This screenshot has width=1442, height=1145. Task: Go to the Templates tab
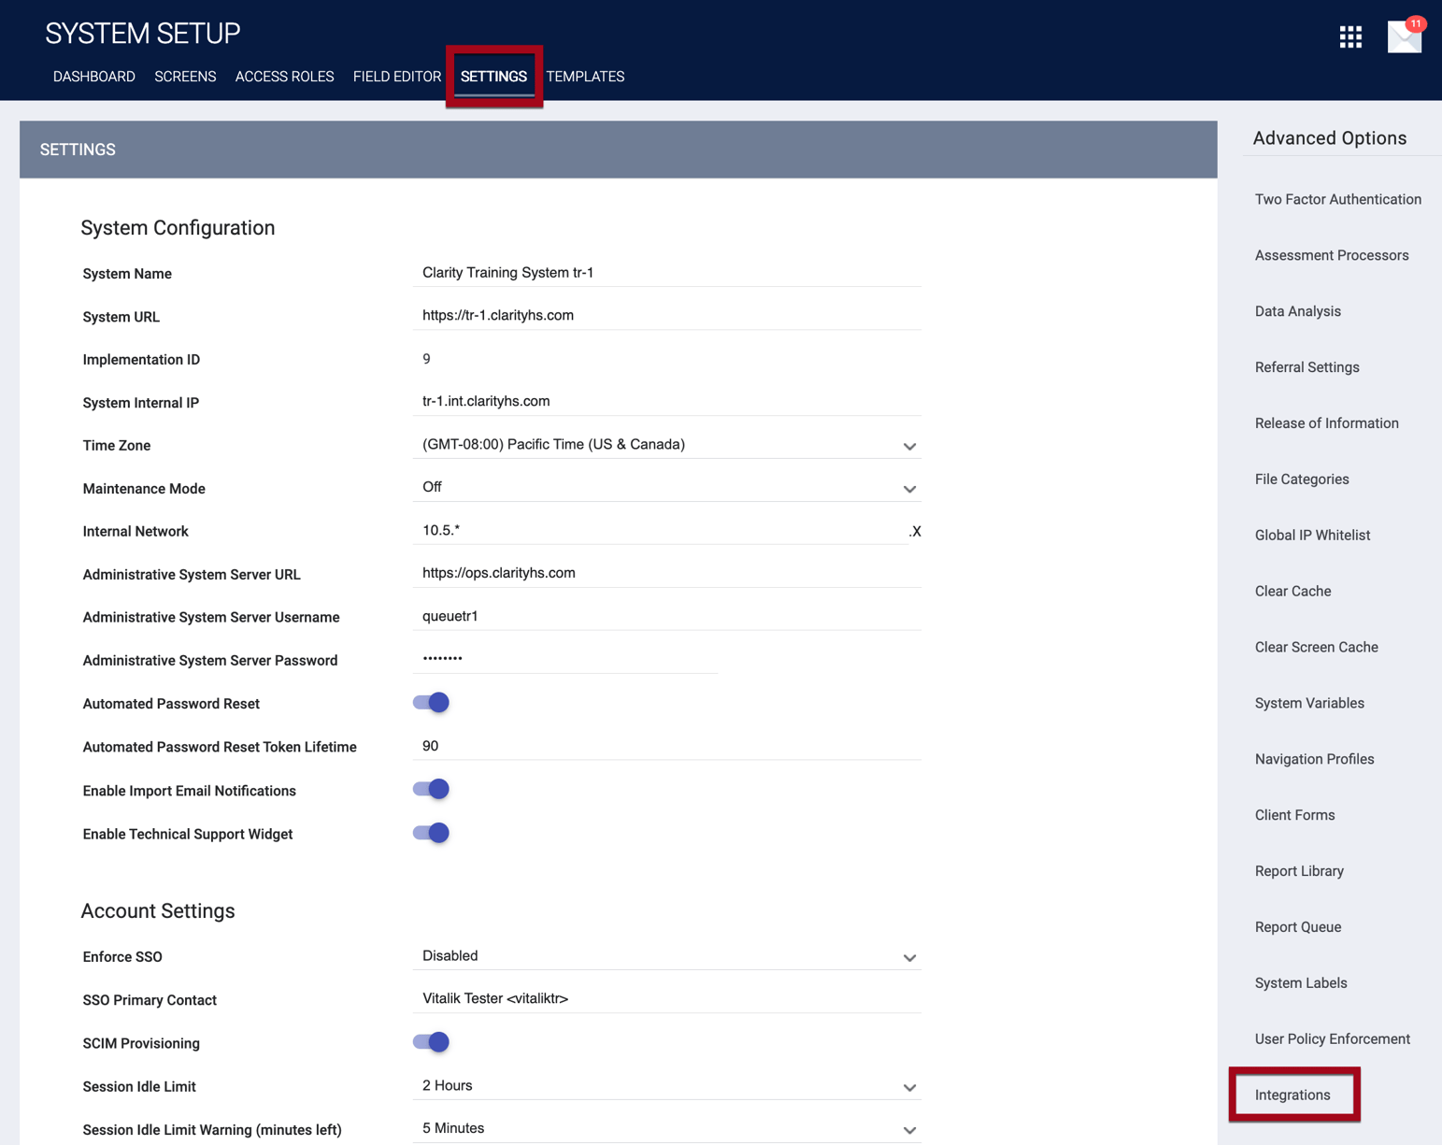[586, 77]
